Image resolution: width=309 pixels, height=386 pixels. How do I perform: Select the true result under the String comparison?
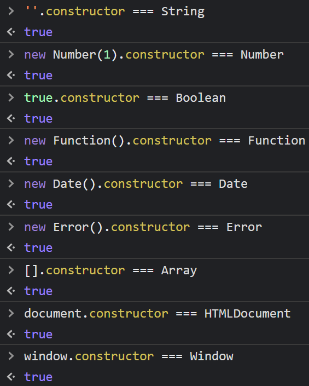point(38,32)
